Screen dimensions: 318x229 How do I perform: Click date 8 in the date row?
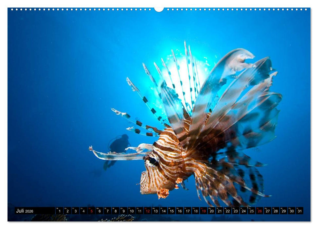coord(115,211)
